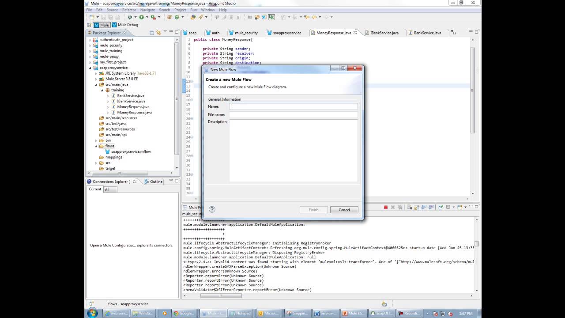Click the Open Type folder icon
This screenshot has height=318, width=565.
click(x=193, y=17)
